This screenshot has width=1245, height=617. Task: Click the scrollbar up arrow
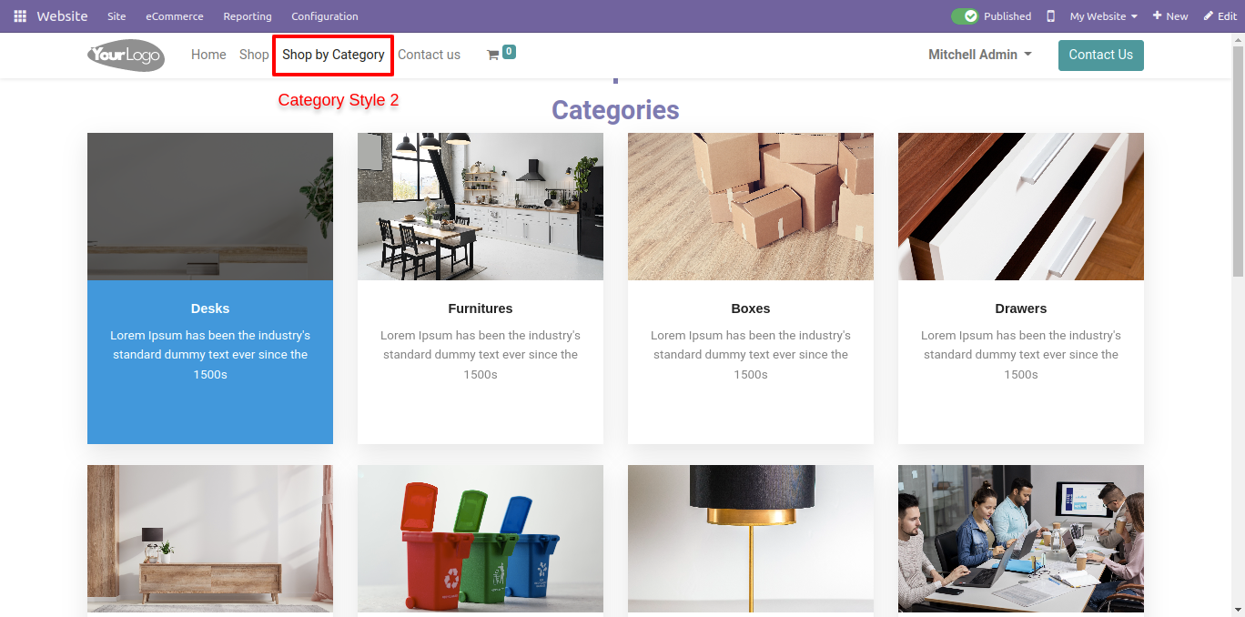tap(1238, 40)
